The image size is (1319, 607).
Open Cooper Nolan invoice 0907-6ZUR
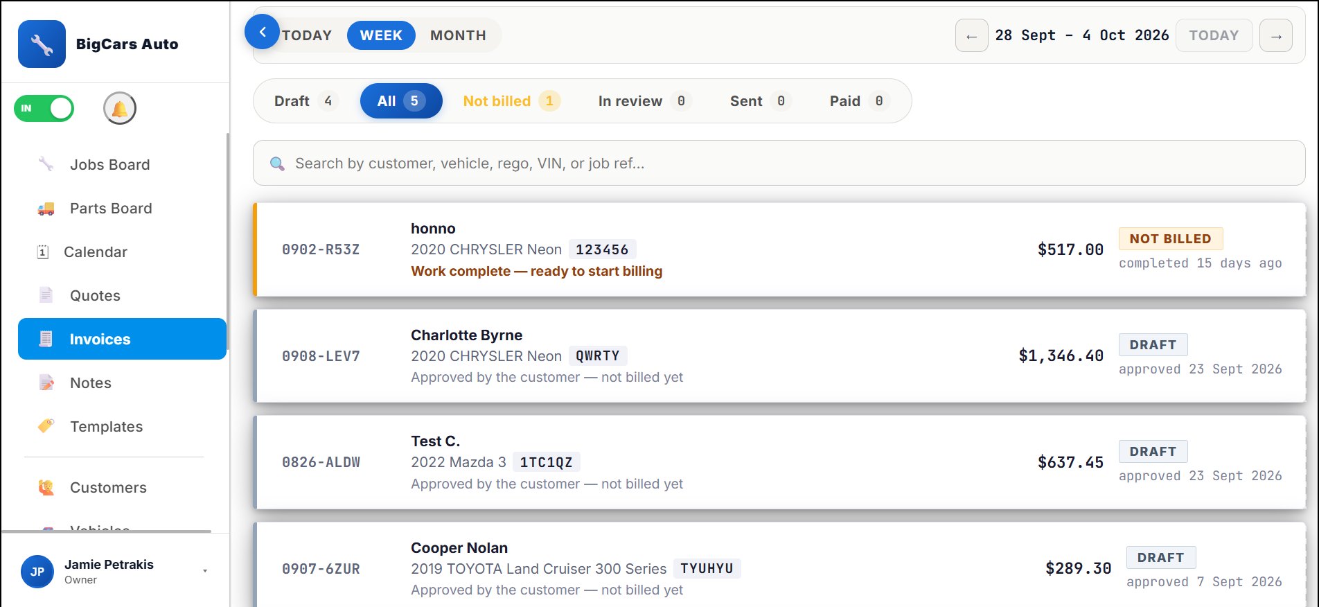click(779, 565)
